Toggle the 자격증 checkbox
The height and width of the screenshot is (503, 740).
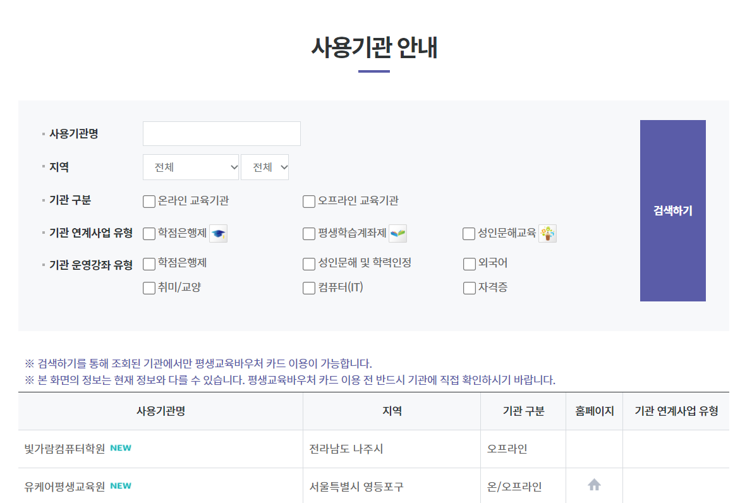[469, 288]
